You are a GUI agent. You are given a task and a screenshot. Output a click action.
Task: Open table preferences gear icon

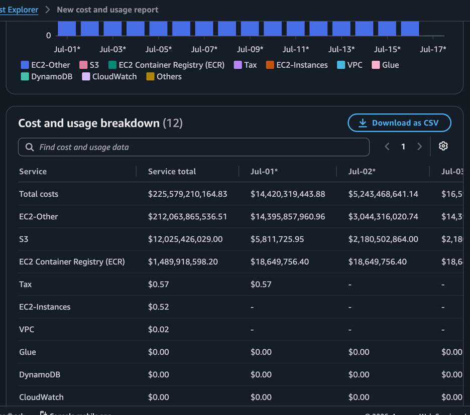click(x=443, y=146)
